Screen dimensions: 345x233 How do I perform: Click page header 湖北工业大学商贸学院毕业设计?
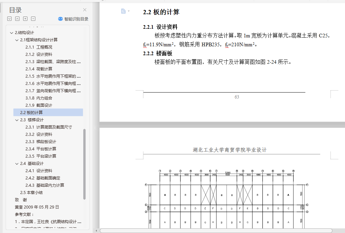(229, 150)
